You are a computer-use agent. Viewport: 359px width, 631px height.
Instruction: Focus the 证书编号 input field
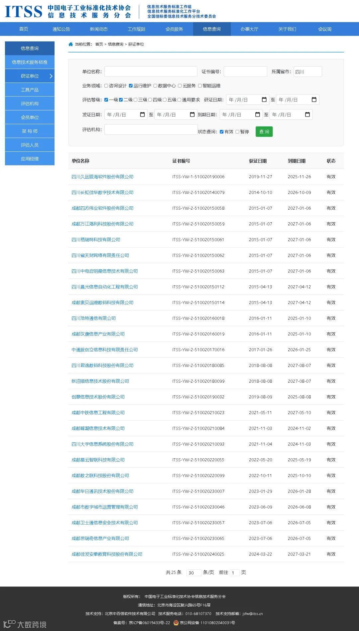245,72
